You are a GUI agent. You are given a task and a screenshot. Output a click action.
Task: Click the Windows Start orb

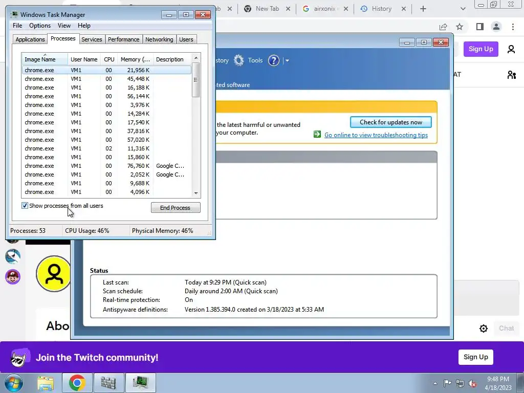pyautogui.click(x=13, y=383)
